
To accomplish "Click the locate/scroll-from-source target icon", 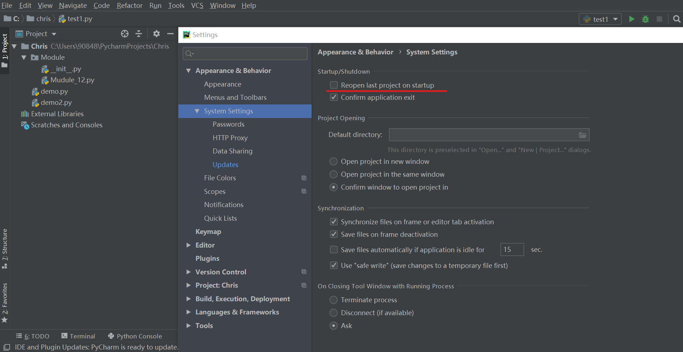I will 125,34.
